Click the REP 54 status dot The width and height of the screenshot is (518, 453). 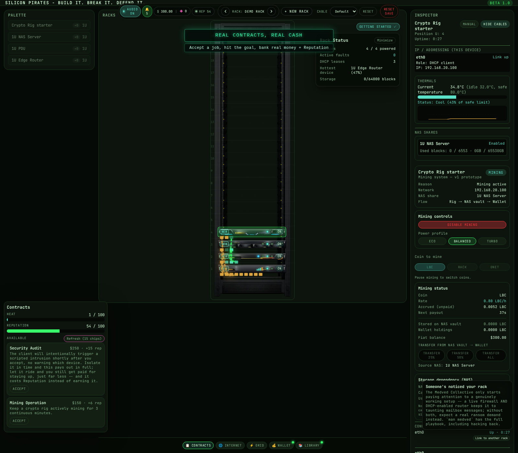[196, 11]
